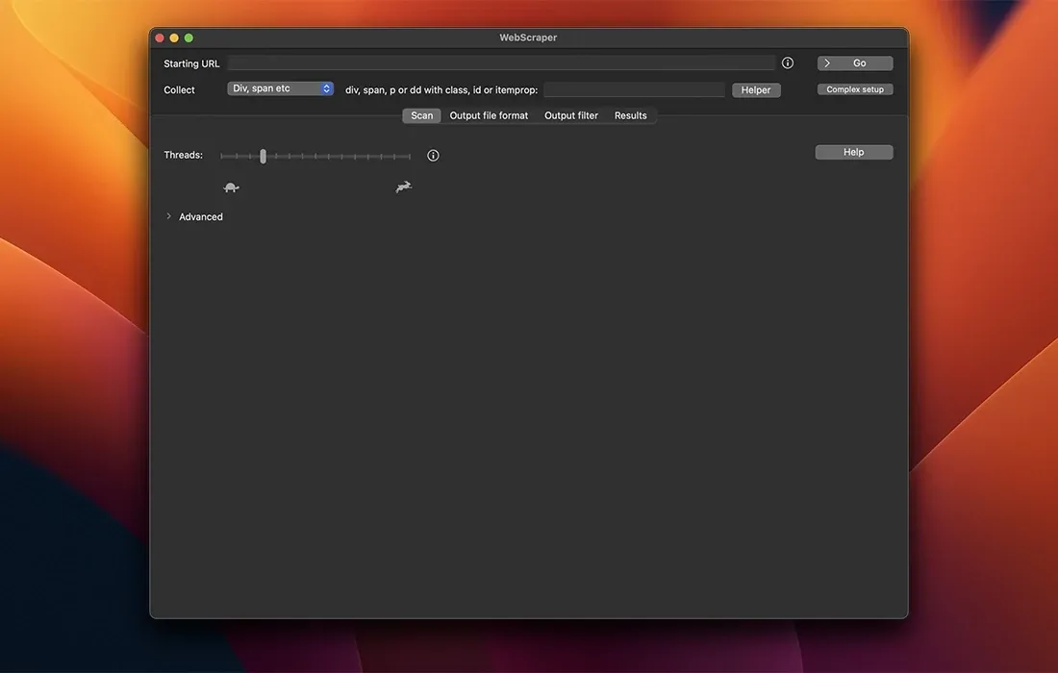
Task: Select the Output filter tab
Action: (571, 115)
